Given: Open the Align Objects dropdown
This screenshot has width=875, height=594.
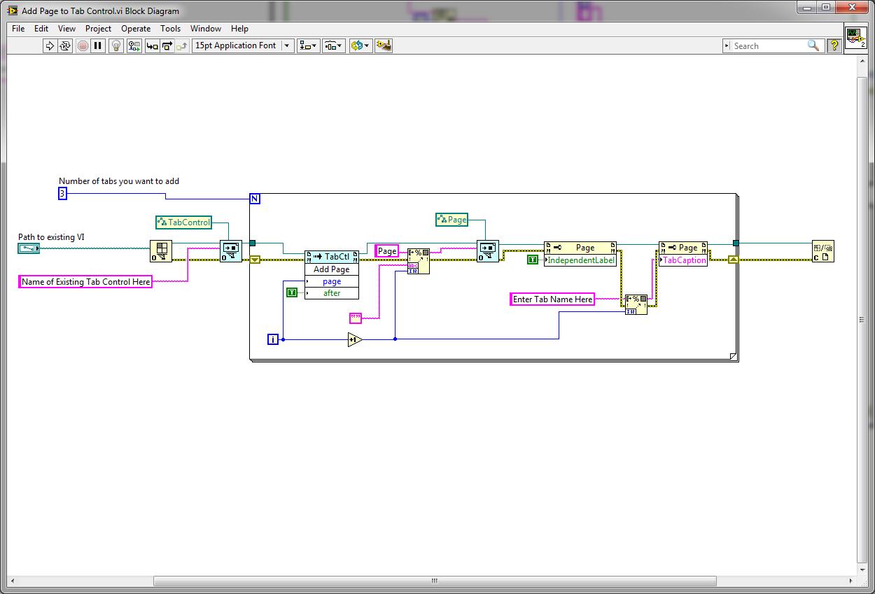Looking at the screenshot, I should (308, 45).
